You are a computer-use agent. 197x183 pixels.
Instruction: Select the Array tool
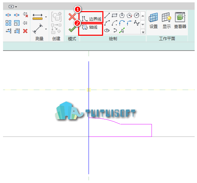coord(8,23)
